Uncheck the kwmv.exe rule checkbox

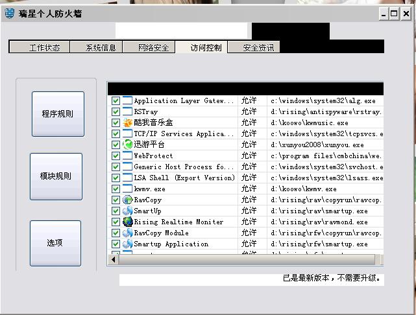116,189
